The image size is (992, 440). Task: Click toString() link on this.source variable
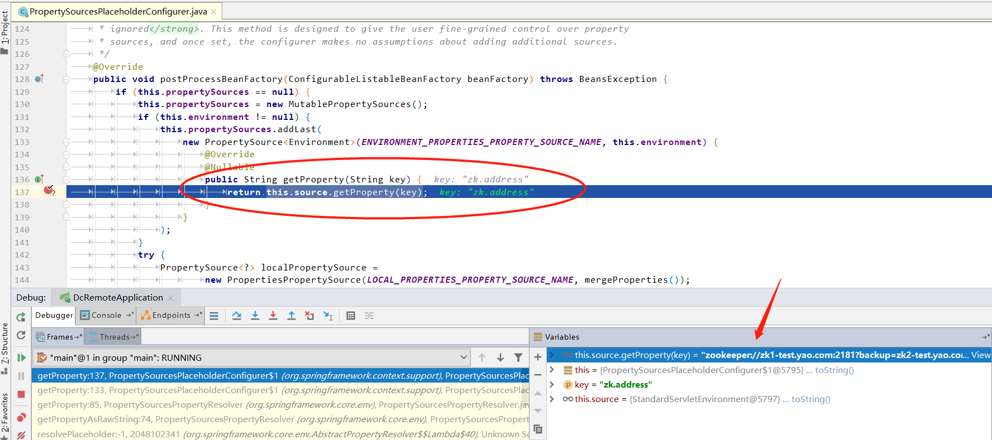pos(810,399)
